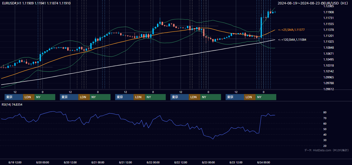The height and width of the screenshot is (165, 352).
Task: Click the leftmost LDN session box
Action: click(29, 97)
